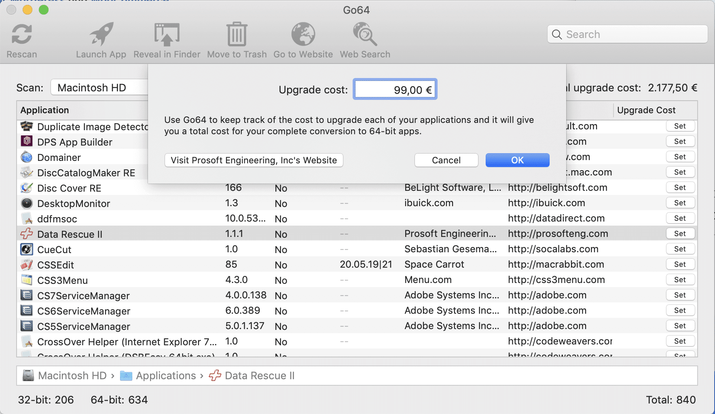Sort by the Application column header

click(83, 110)
